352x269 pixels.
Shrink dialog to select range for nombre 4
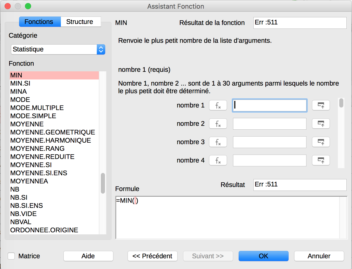pos(321,160)
